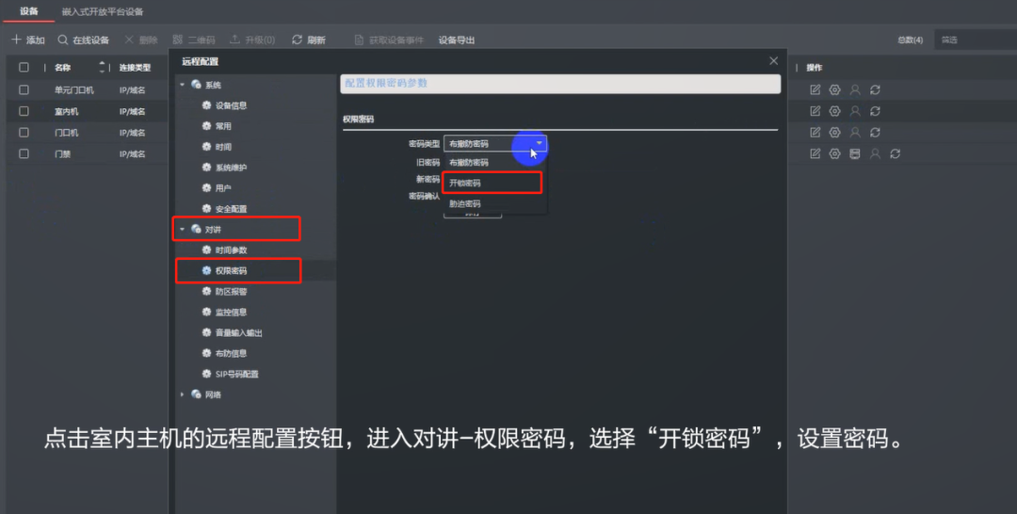The height and width of the screenshot is (514, 1017).
Task: Click the edit icon for 单元门口机 row
Action: (815, 90)
